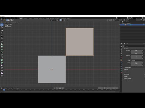Select the Rip Region tool
Viewport: 145px width, 108px height.
(2, 76)
